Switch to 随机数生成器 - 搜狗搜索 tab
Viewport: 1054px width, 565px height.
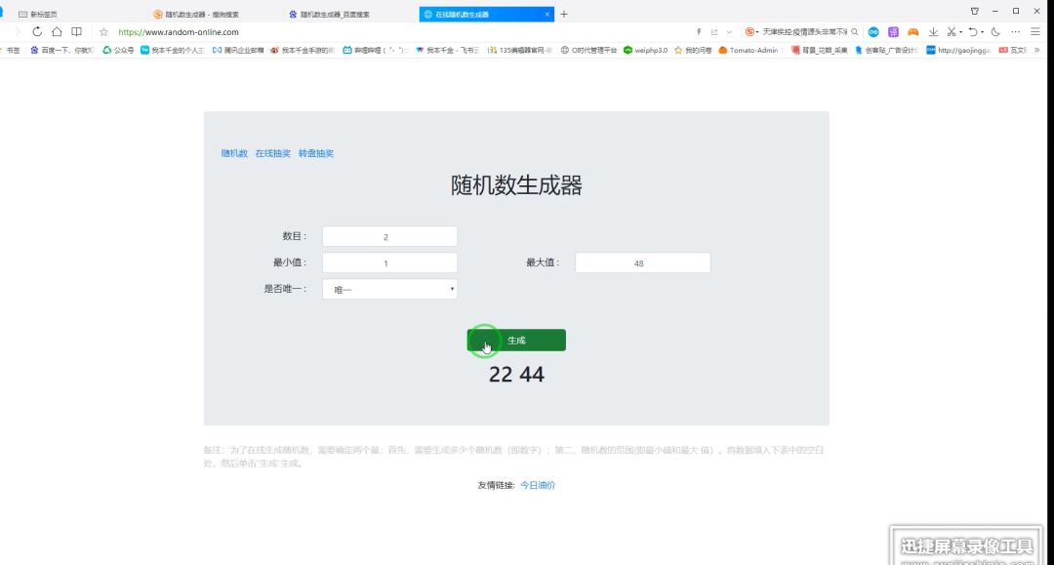pyautogui.click(x=202, y=14)
